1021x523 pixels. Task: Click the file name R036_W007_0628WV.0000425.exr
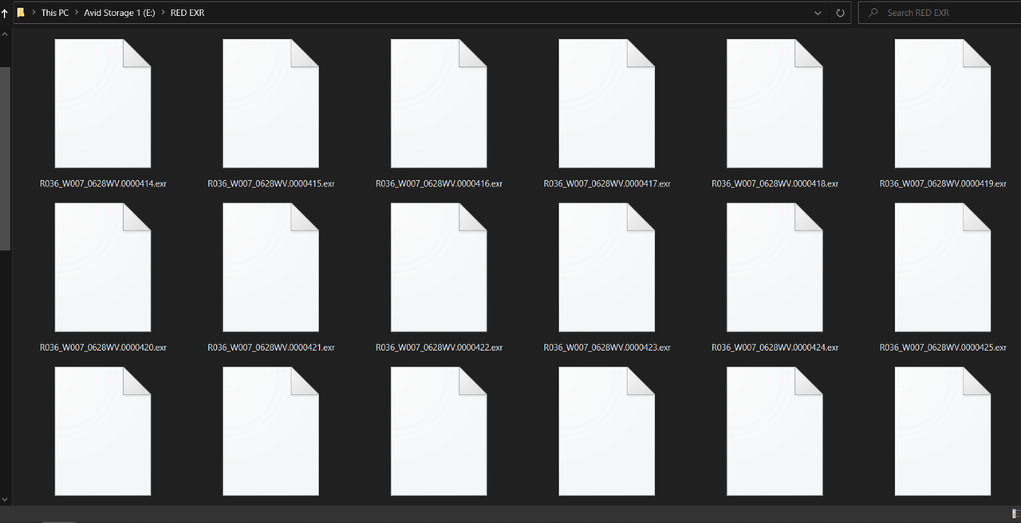click(x=943, y=348)
